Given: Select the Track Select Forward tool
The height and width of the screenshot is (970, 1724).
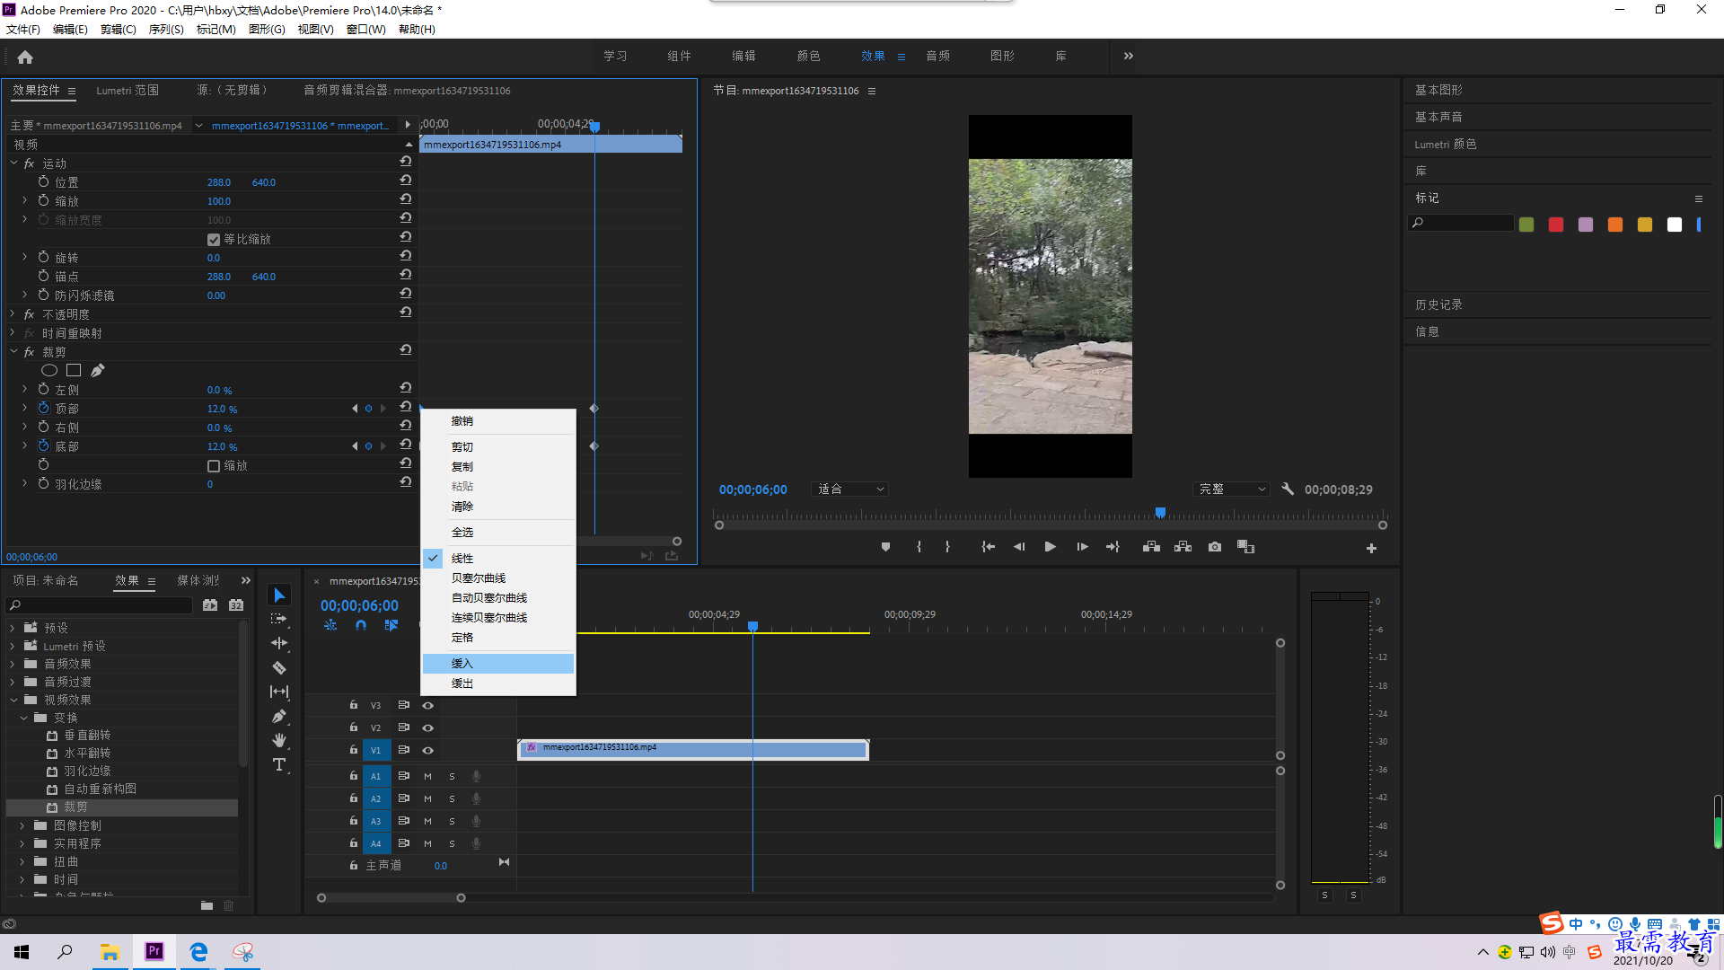Looking at the screenshot, I should point(279,620).
